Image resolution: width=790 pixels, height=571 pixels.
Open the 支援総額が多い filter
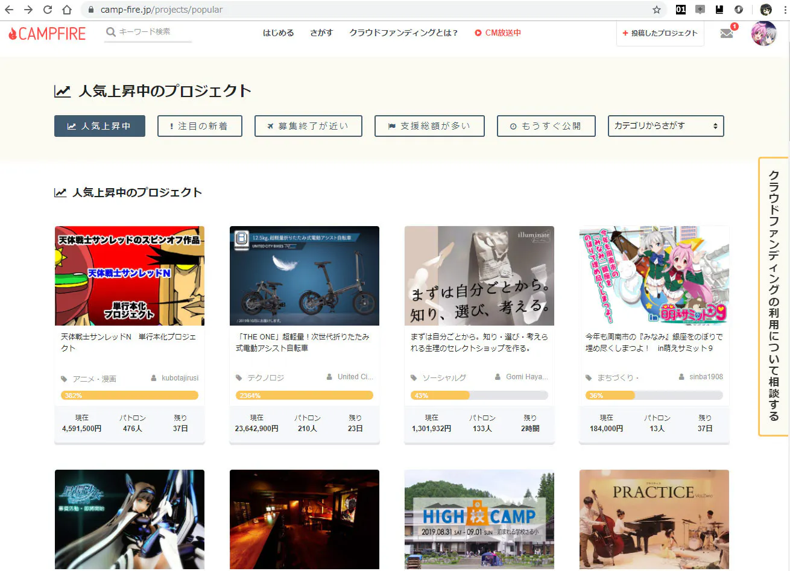429,126
